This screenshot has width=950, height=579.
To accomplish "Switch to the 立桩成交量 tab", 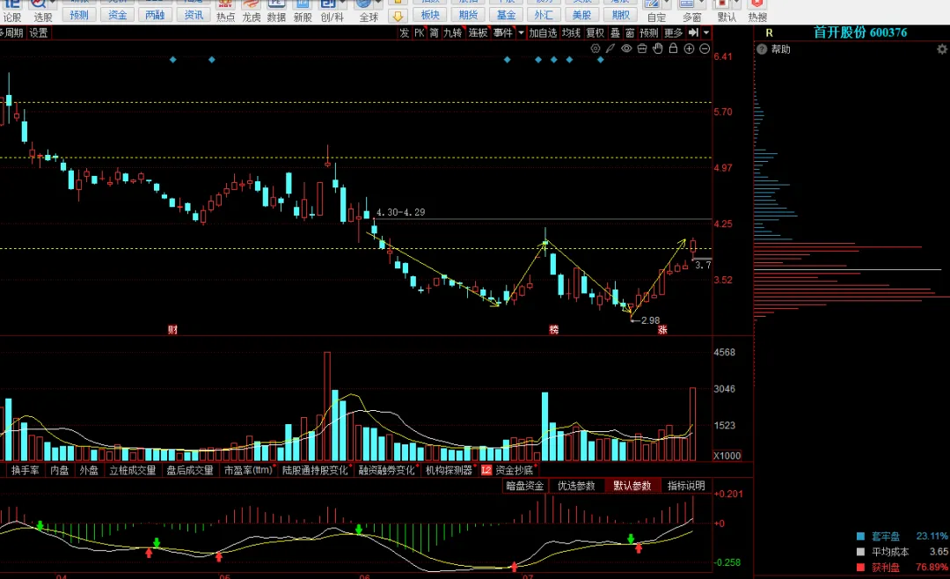I will [x=133, y=470].
